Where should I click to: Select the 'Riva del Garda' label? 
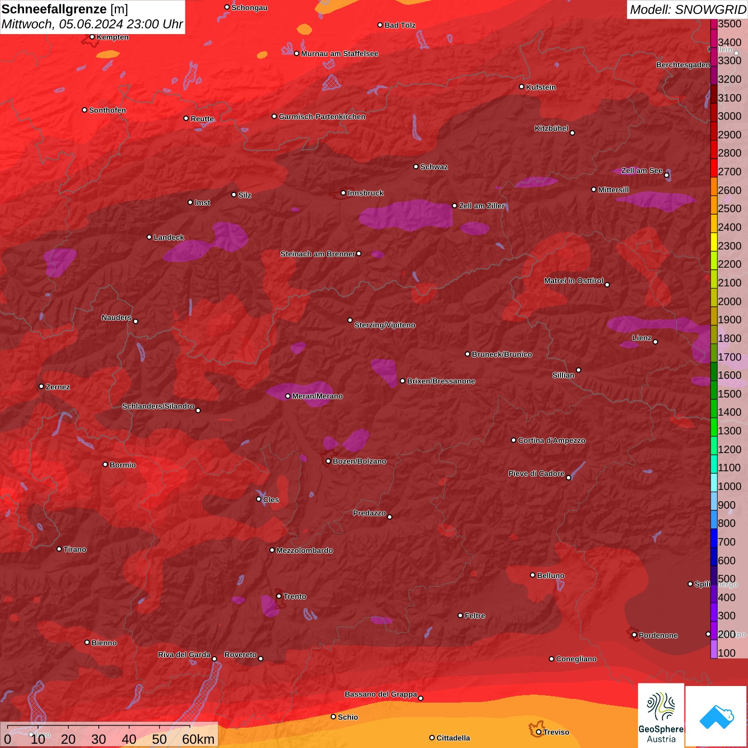pos(184,654)
